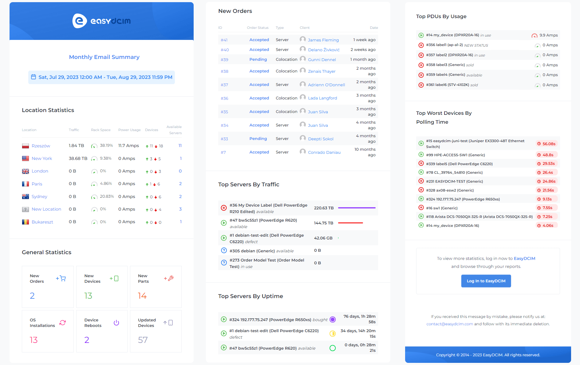Click the calendar icon beside date range
580x365 pixels.
34,77
